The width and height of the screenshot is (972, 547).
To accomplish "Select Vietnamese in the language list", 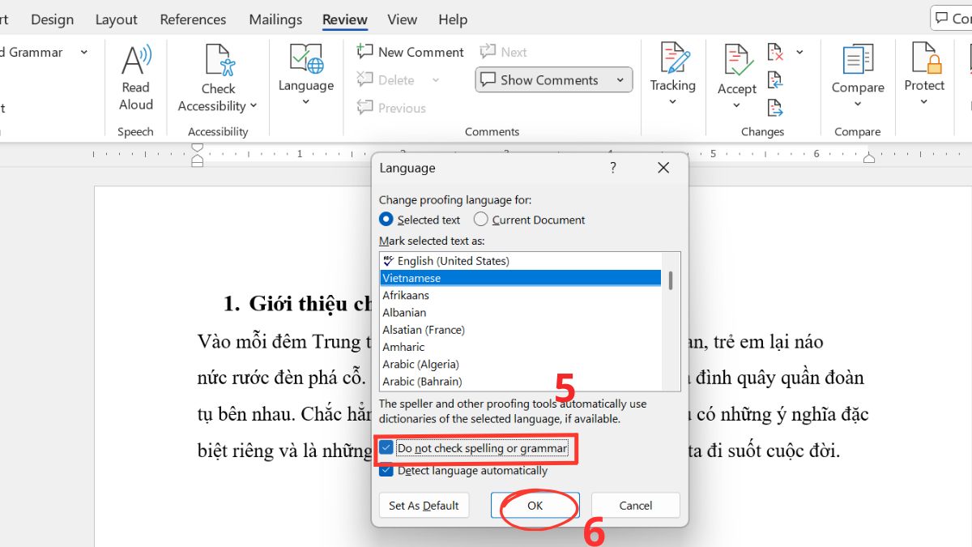I will pos(521,278).
